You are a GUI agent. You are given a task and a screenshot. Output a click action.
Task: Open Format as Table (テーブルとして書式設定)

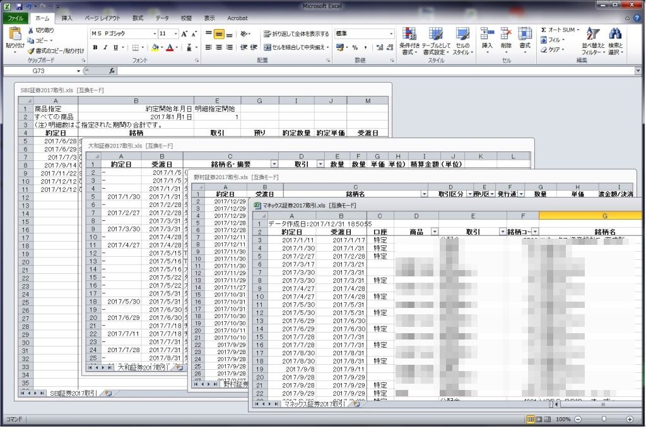(x=436, y=41)
